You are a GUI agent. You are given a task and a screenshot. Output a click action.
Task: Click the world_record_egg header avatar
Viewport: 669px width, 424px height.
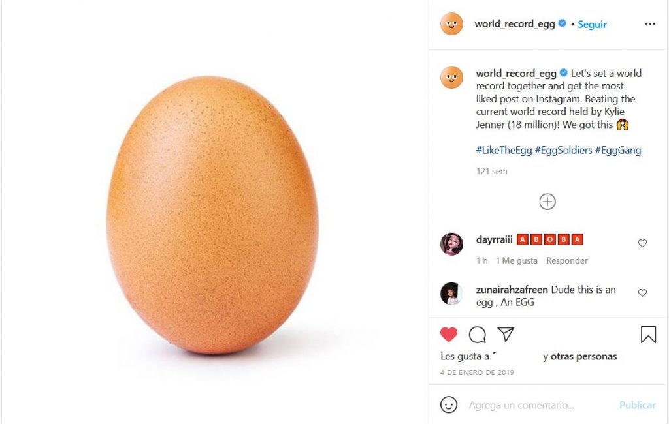451,24
